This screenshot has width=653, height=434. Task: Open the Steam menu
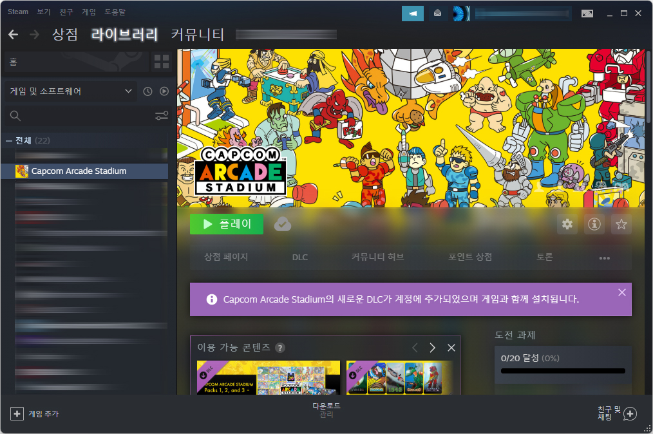pyautogui.click(x=18, y=12)
